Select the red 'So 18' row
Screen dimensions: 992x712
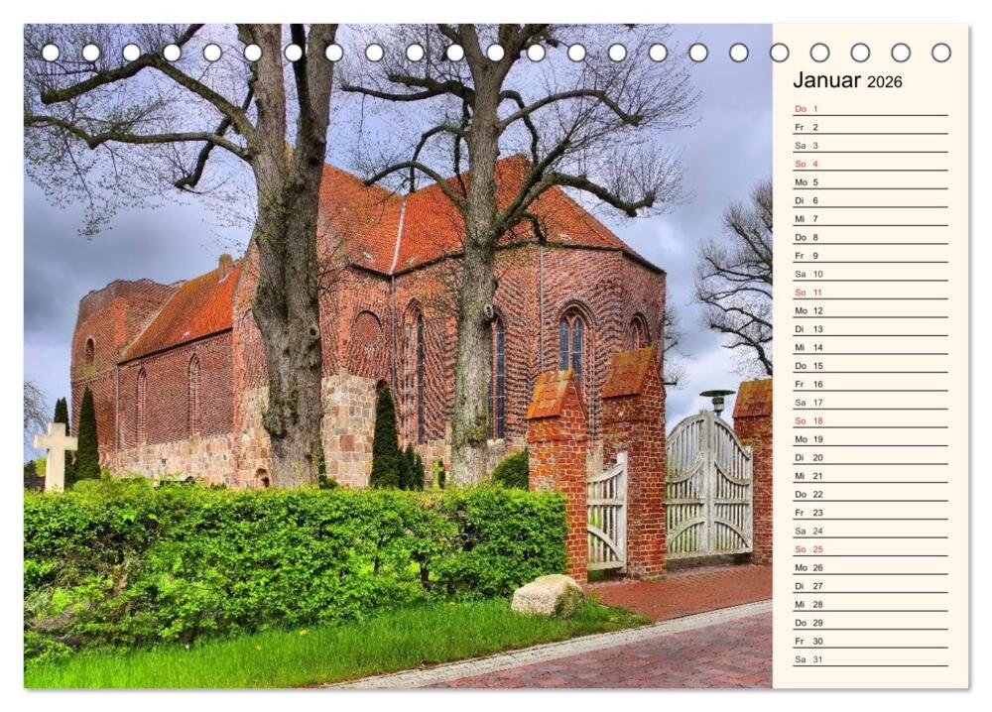[871, 420]
